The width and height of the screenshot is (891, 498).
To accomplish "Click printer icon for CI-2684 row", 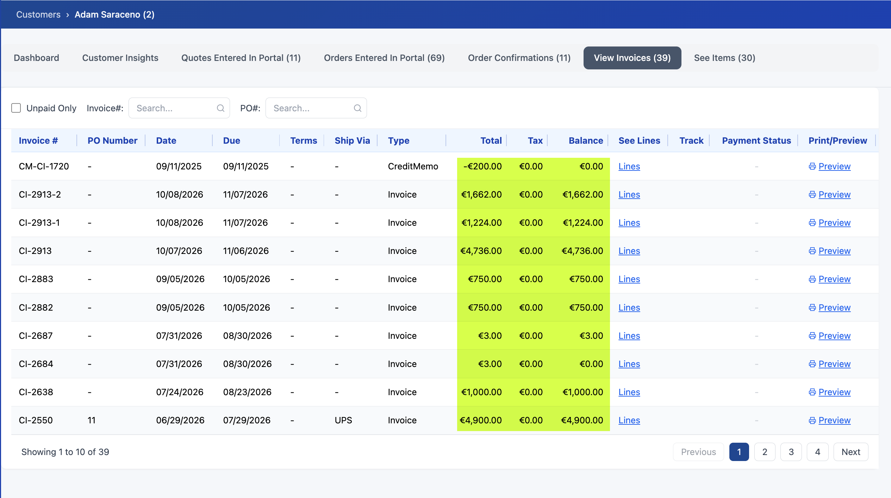I will click(812, 364).
